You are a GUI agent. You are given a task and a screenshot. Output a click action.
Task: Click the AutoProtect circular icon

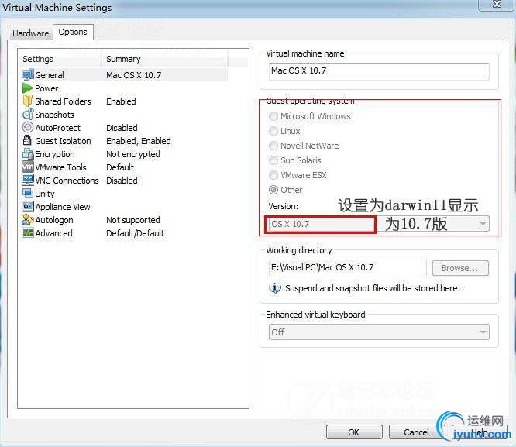(x=28, y=127)
